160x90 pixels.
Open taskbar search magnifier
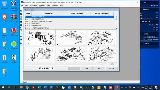pyautogui.click(x=9, y=87)
